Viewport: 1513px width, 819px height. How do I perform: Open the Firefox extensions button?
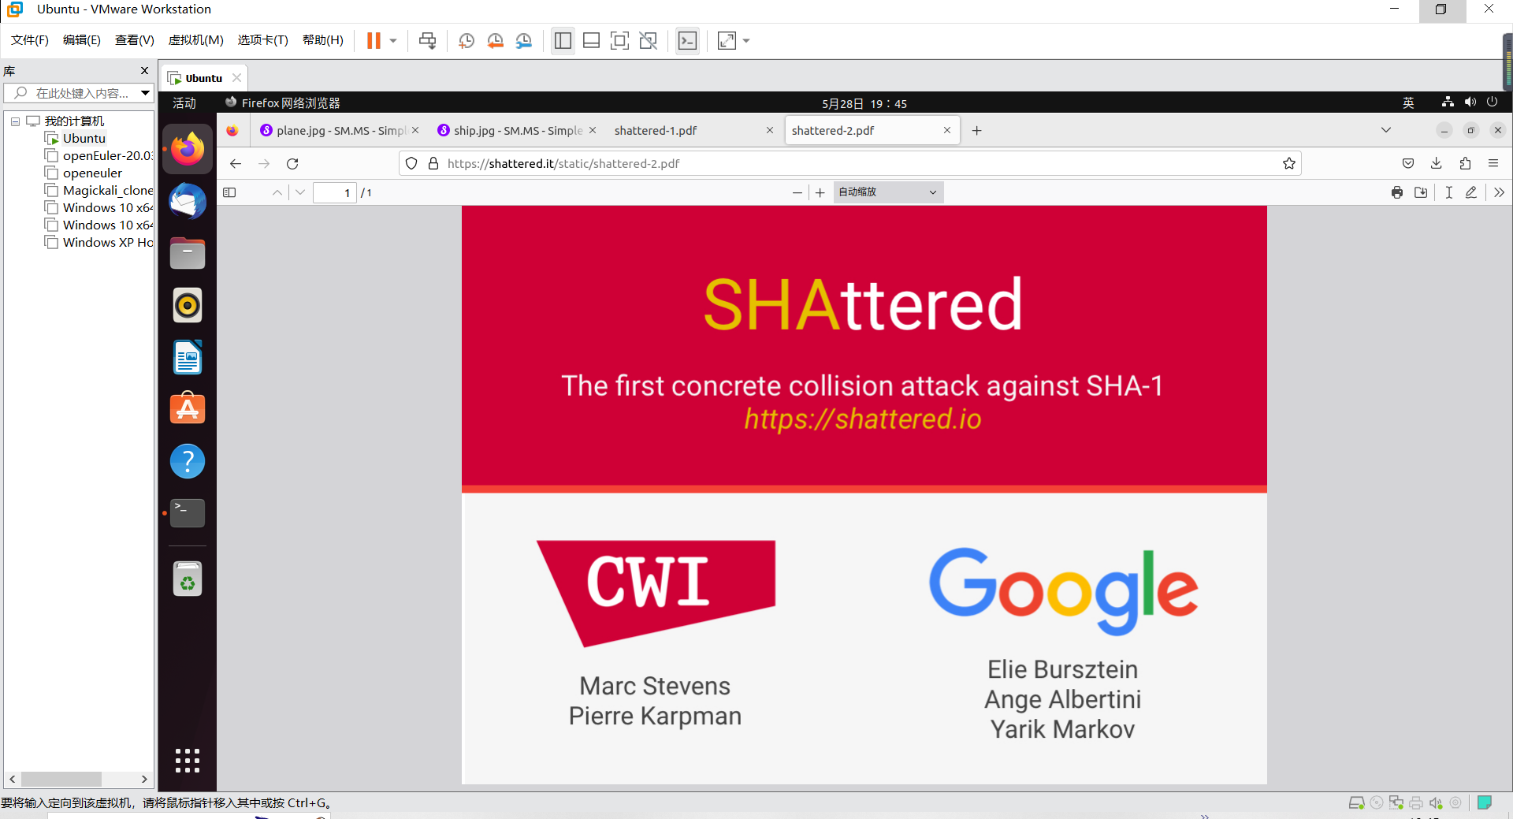coord(1465,163)
